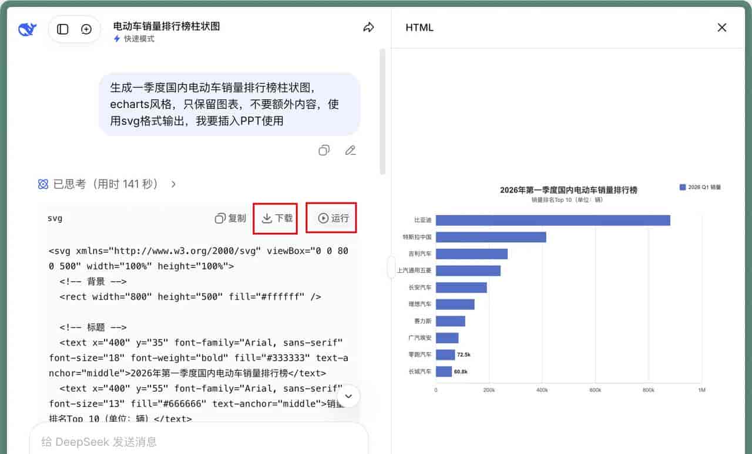Expand the thinking section "已思考"

click(107, 184)
